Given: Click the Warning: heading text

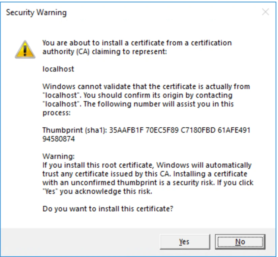Looking at the screenshot, I should pos(59,157).
